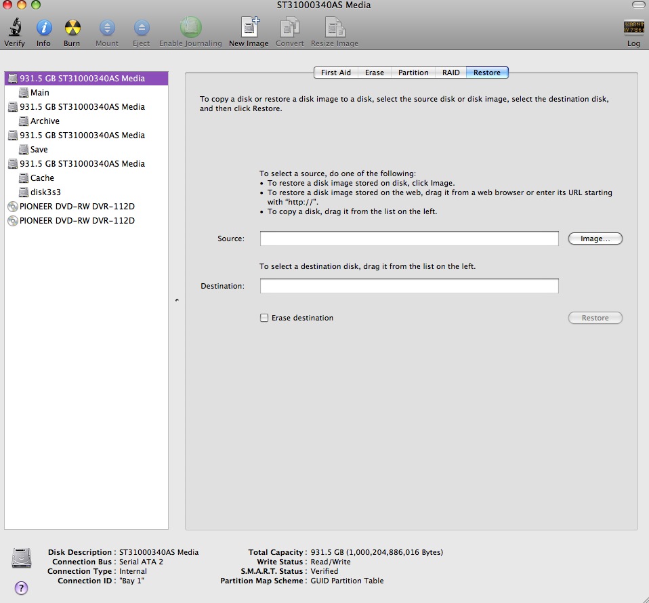Viewport: 649px width, 603px height.
Task: Select the Archive volume in sidebar
Action: pyautogui.click(x=45, y=121)
